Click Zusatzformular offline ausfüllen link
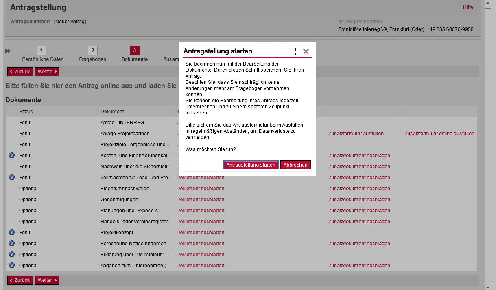The height and width of the screenshot is (290, 496). coord(439,134)
